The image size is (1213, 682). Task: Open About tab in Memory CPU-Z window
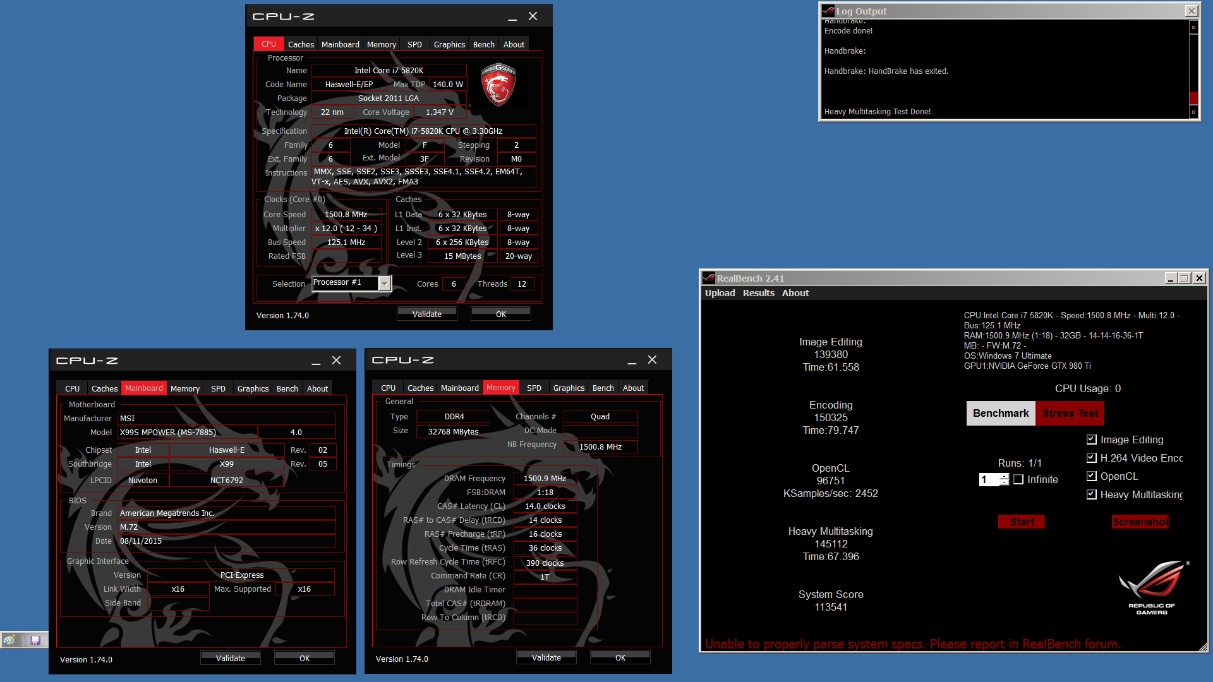633,388
